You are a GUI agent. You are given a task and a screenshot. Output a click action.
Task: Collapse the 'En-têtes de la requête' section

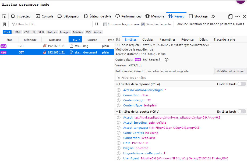pos(117,112)
